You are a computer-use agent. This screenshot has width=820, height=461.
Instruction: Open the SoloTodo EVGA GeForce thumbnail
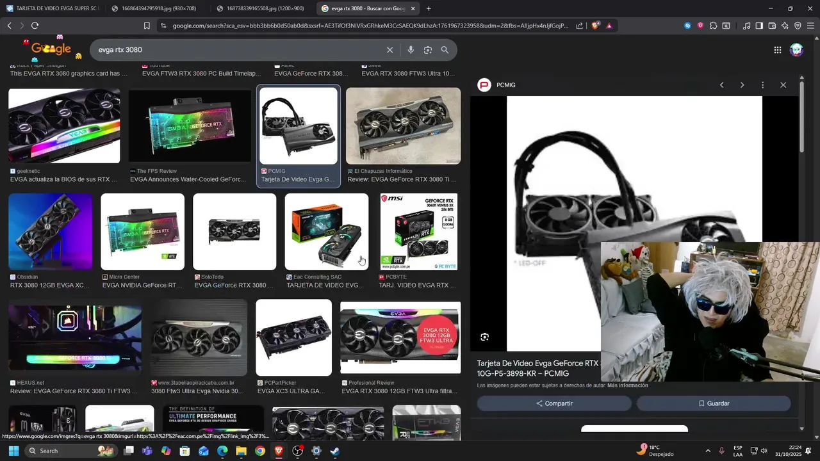[x=234, y=232]
